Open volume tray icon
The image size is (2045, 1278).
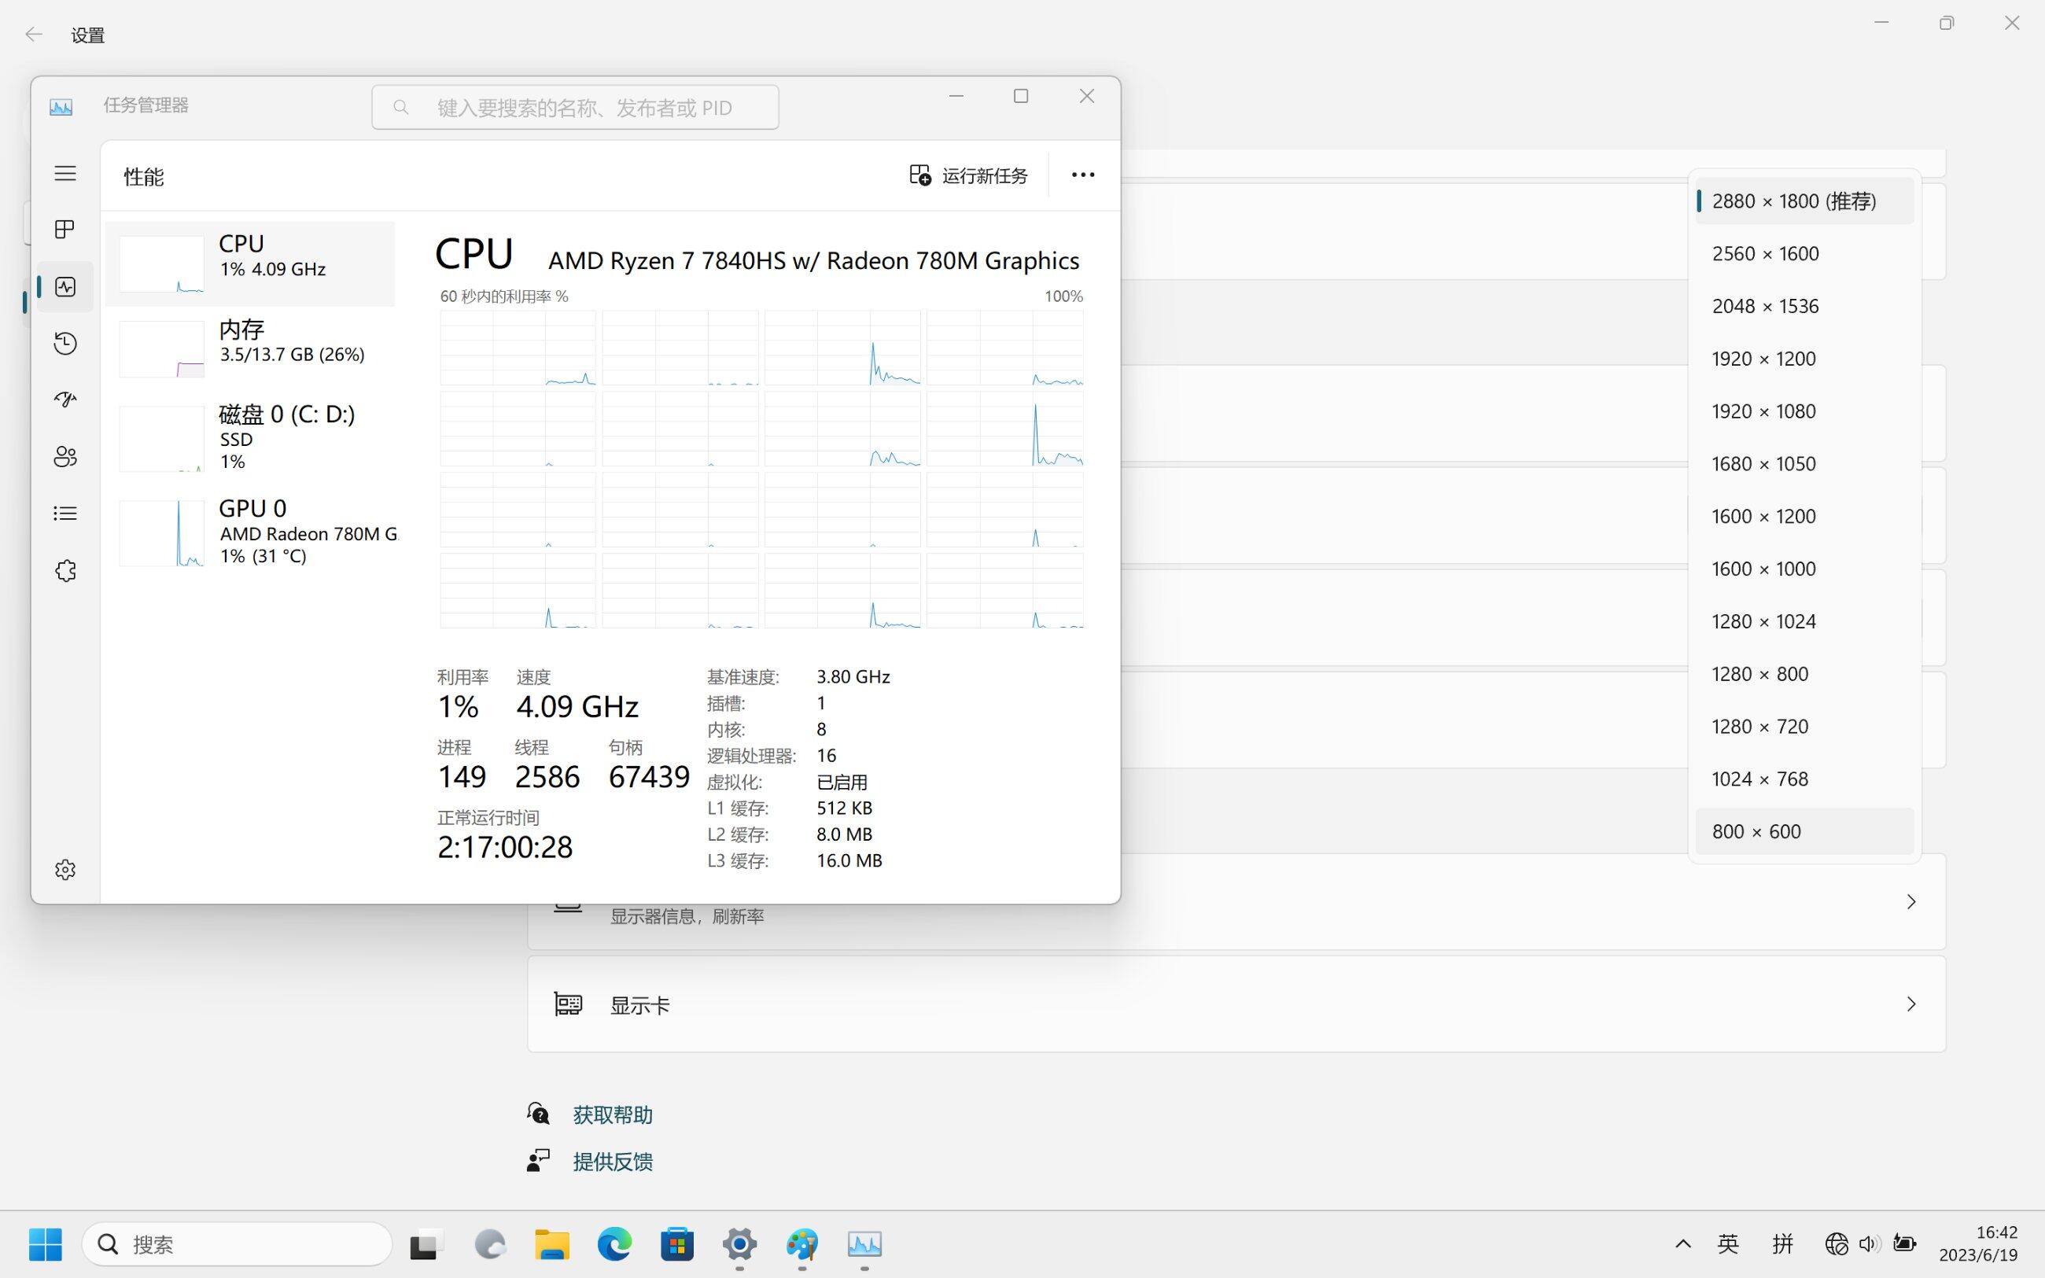[x=1870, y=1243]
